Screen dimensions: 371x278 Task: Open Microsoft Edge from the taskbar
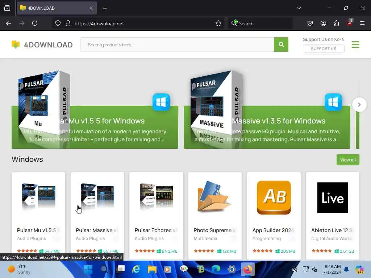point(216,269)
